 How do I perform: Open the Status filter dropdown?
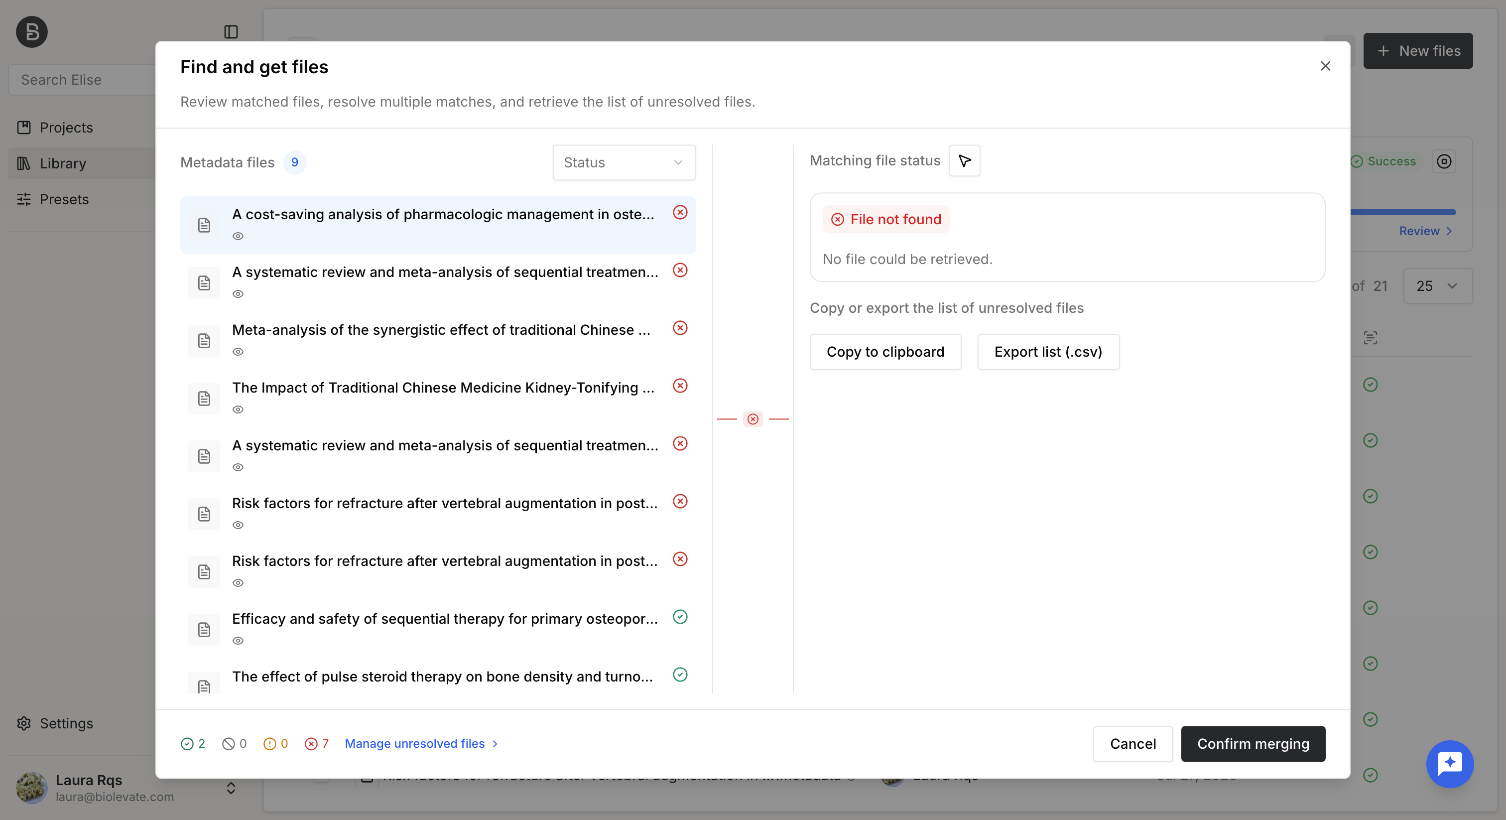click(x=624, y=162)
